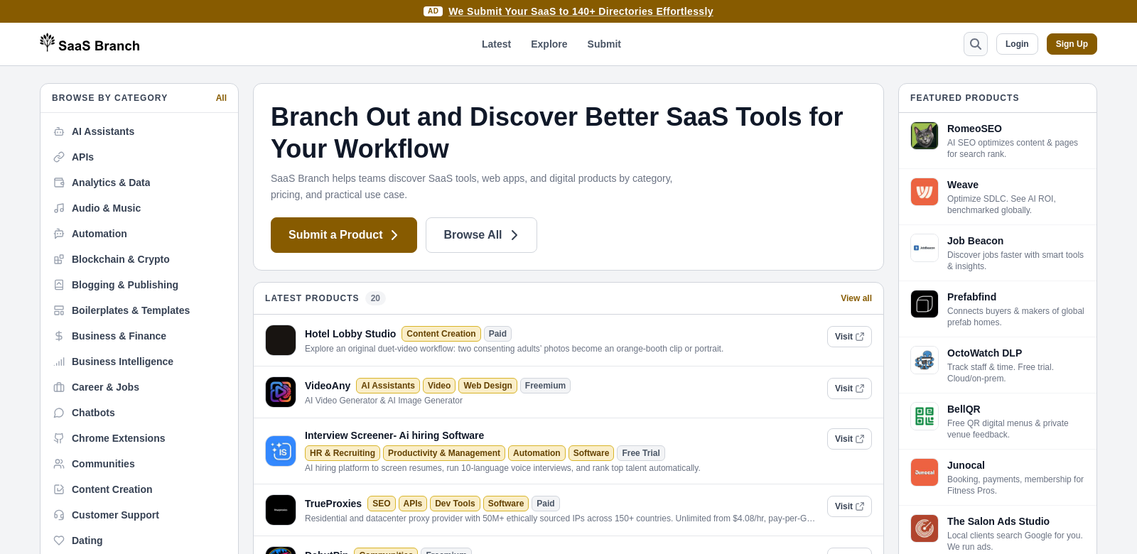The width and height of the screenshot is (1137, 554).
Task: Click the Dev Tools tag on TrueProxies
Action: pos(455,504)
